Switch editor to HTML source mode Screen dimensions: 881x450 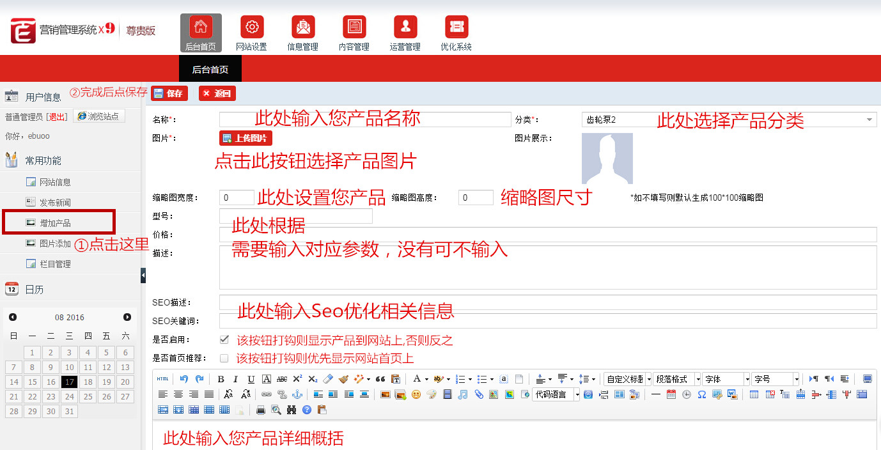163,379
